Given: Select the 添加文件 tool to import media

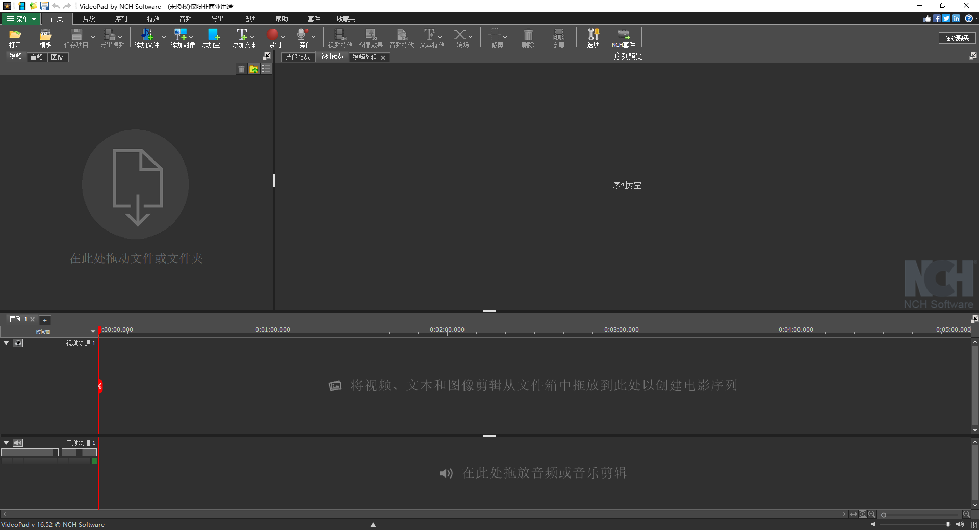Looking at the screenshot, I should [x=147, y=37].
